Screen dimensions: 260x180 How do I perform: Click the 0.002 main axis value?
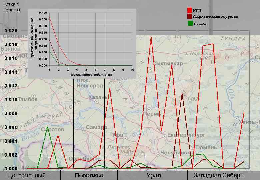point(11,155)
